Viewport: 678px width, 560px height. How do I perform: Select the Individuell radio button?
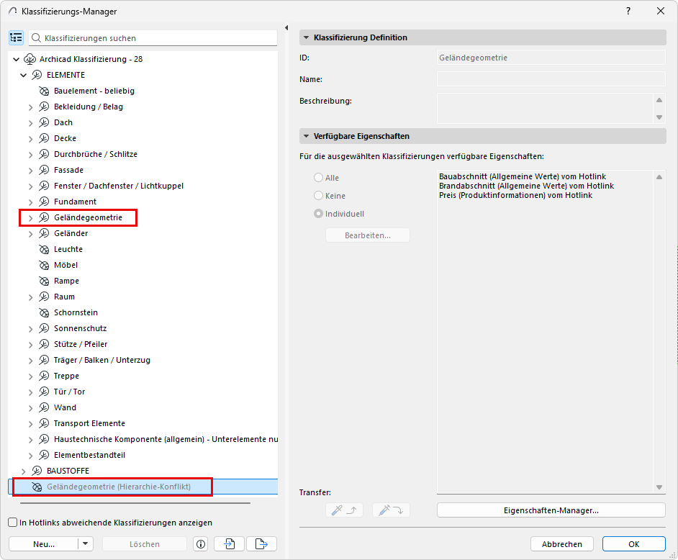click(x=318, y=214)
